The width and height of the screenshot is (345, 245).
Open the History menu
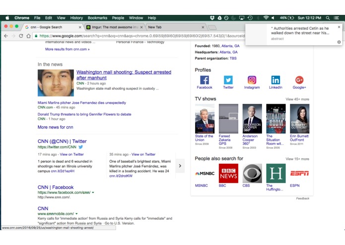(x=76, y=18)
